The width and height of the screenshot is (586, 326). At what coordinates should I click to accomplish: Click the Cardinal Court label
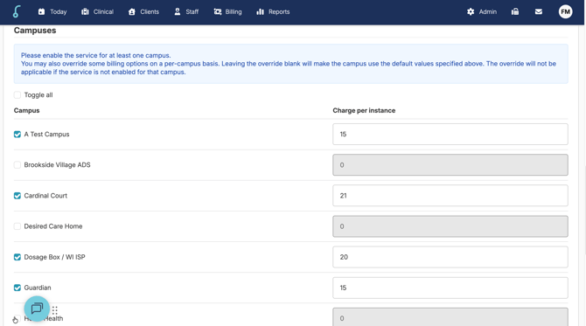click(x=45, y=196)
